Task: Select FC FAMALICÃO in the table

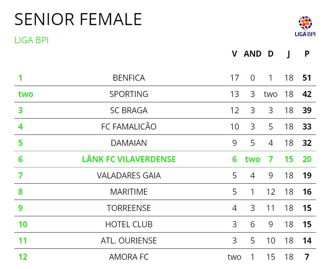Action: coord(129,127)
